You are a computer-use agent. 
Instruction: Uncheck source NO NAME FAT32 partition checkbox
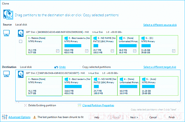(112, 51)
